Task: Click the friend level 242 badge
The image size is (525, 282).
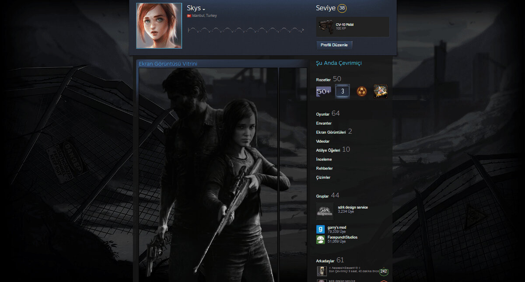Action: click(x=384, y=272)
